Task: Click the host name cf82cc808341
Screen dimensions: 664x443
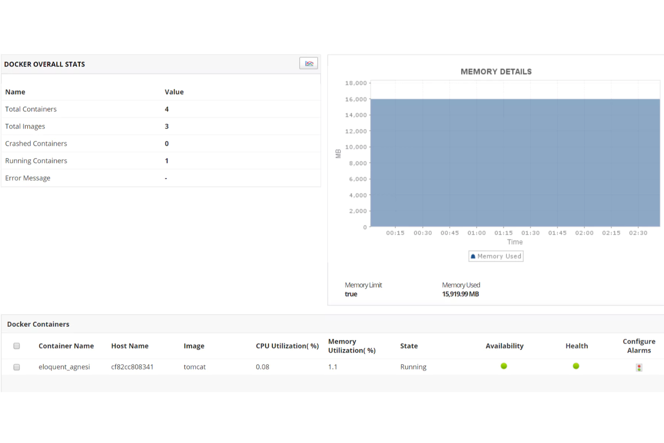Action: coord(132,367)
